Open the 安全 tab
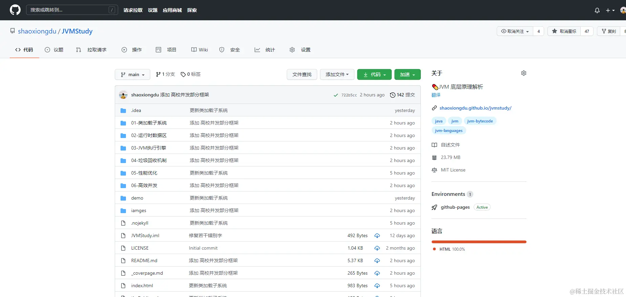 (230, 50)
